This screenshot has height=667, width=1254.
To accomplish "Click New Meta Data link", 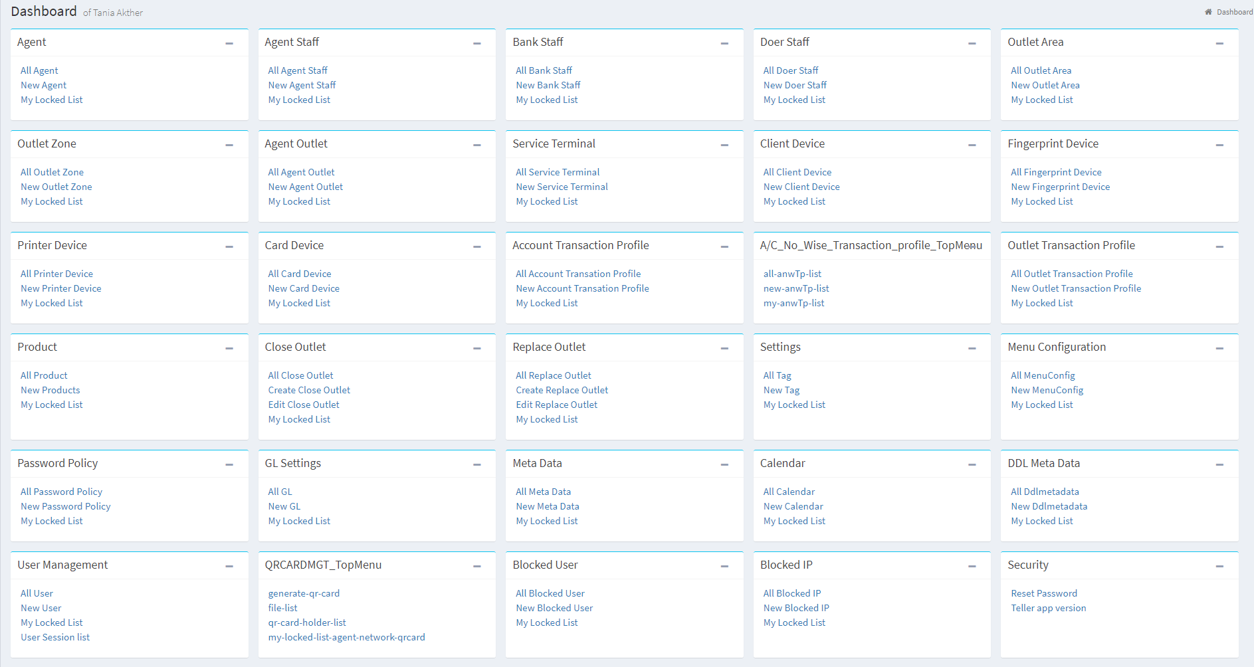I will pyautogui.click(x=547, y=506).
